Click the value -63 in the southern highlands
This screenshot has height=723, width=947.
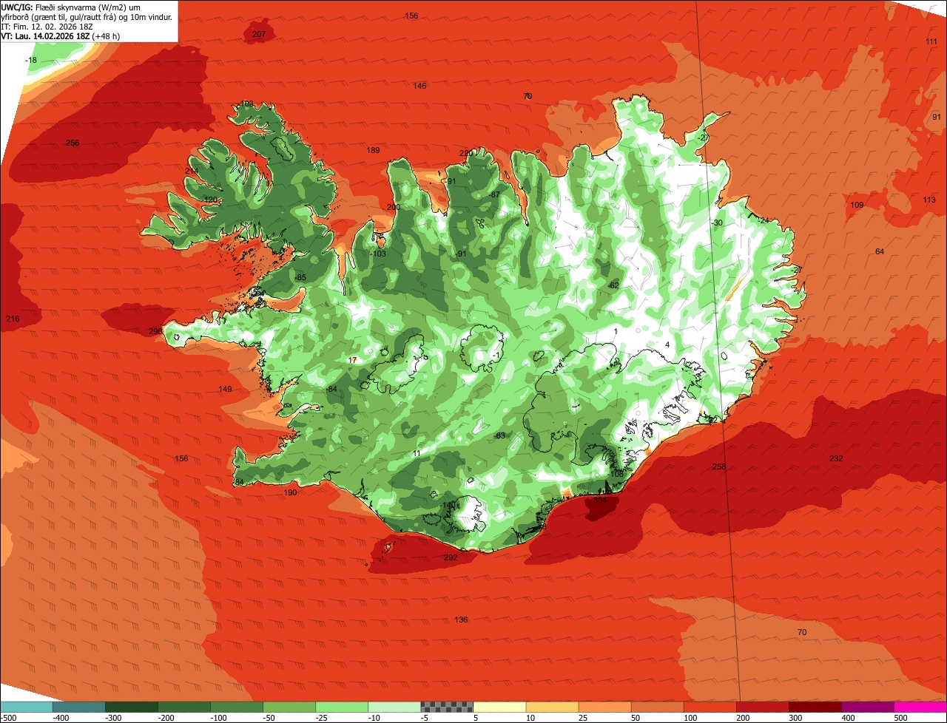(x=500, y=435)
